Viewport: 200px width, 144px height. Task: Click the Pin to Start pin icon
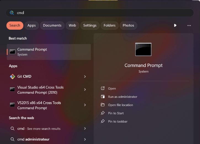[103, 113]
